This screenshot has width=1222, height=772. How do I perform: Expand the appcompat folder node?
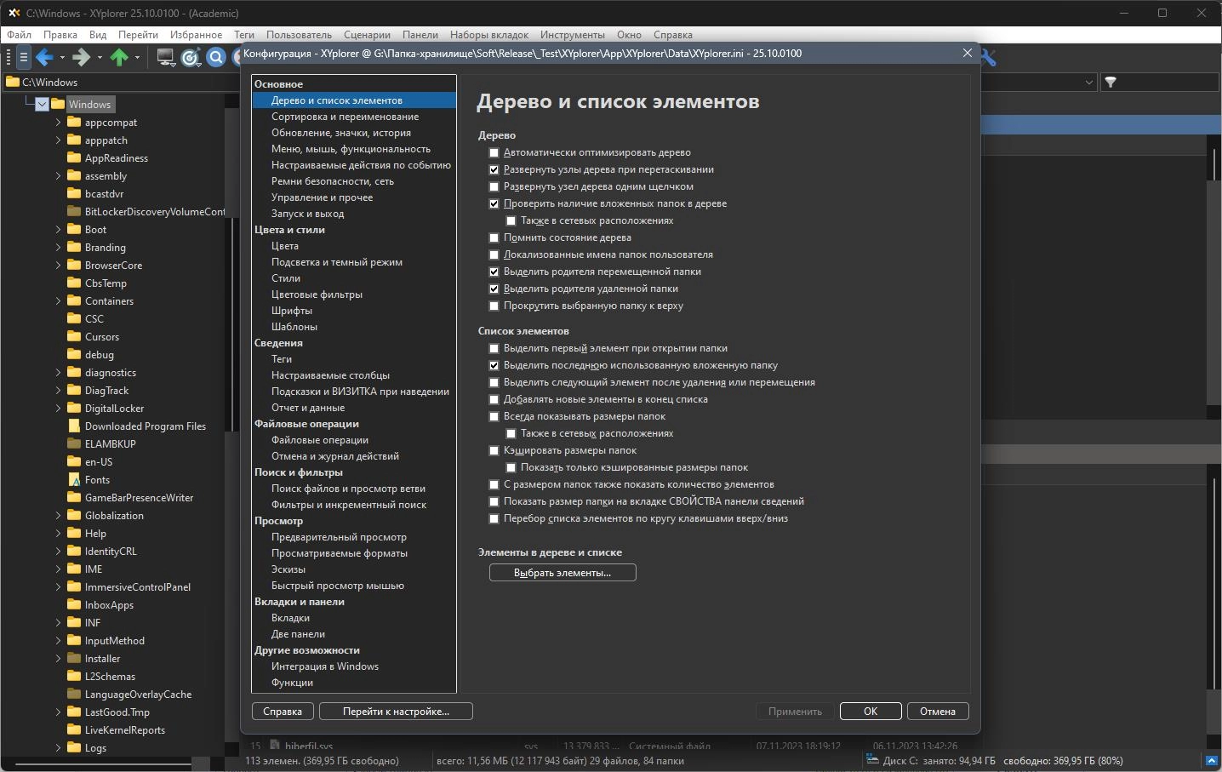tap(58, 122)
